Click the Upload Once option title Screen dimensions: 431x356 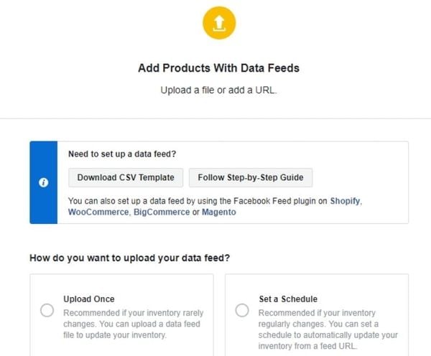(89, 299)
